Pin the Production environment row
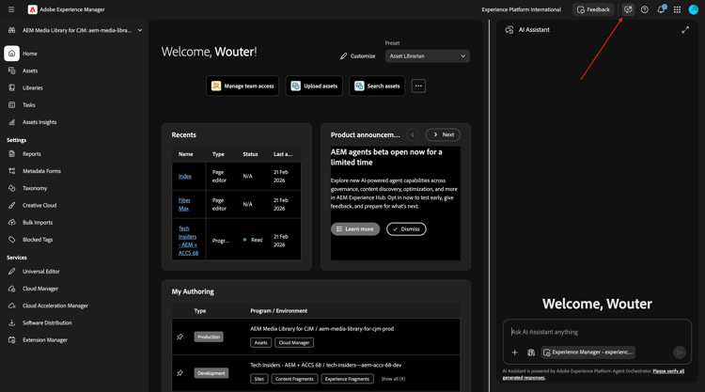 [180, 337]
